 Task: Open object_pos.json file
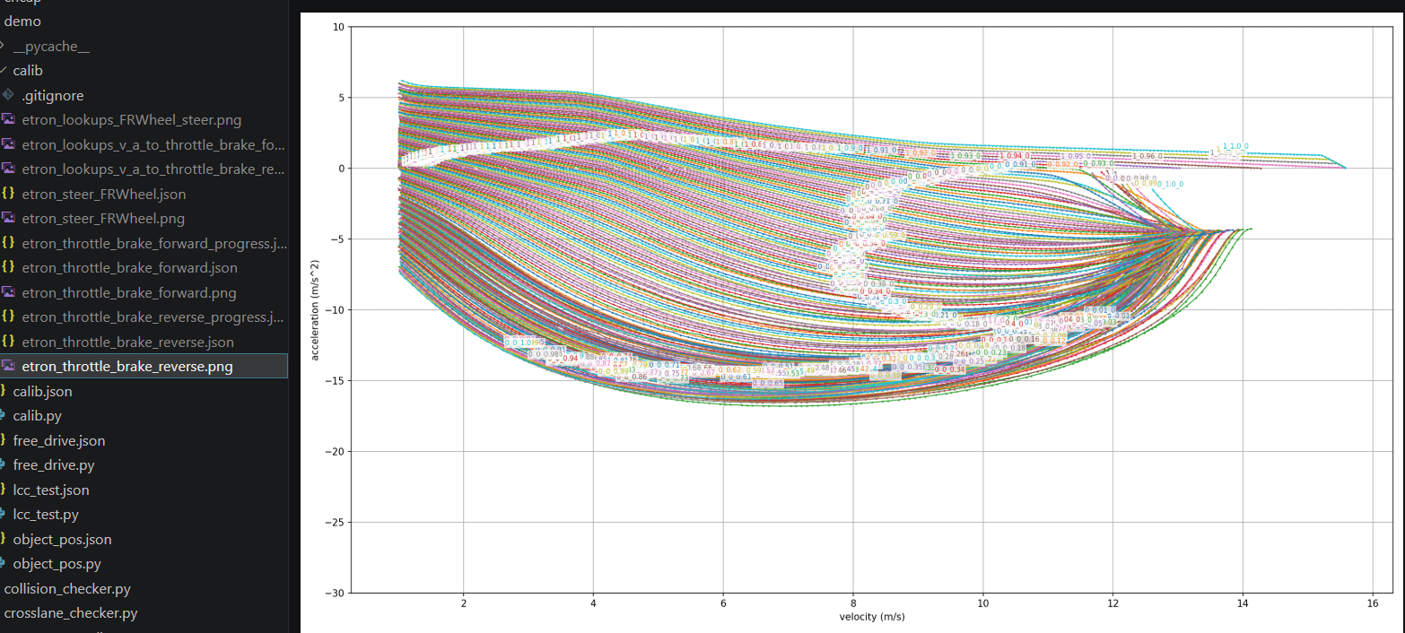62,539
